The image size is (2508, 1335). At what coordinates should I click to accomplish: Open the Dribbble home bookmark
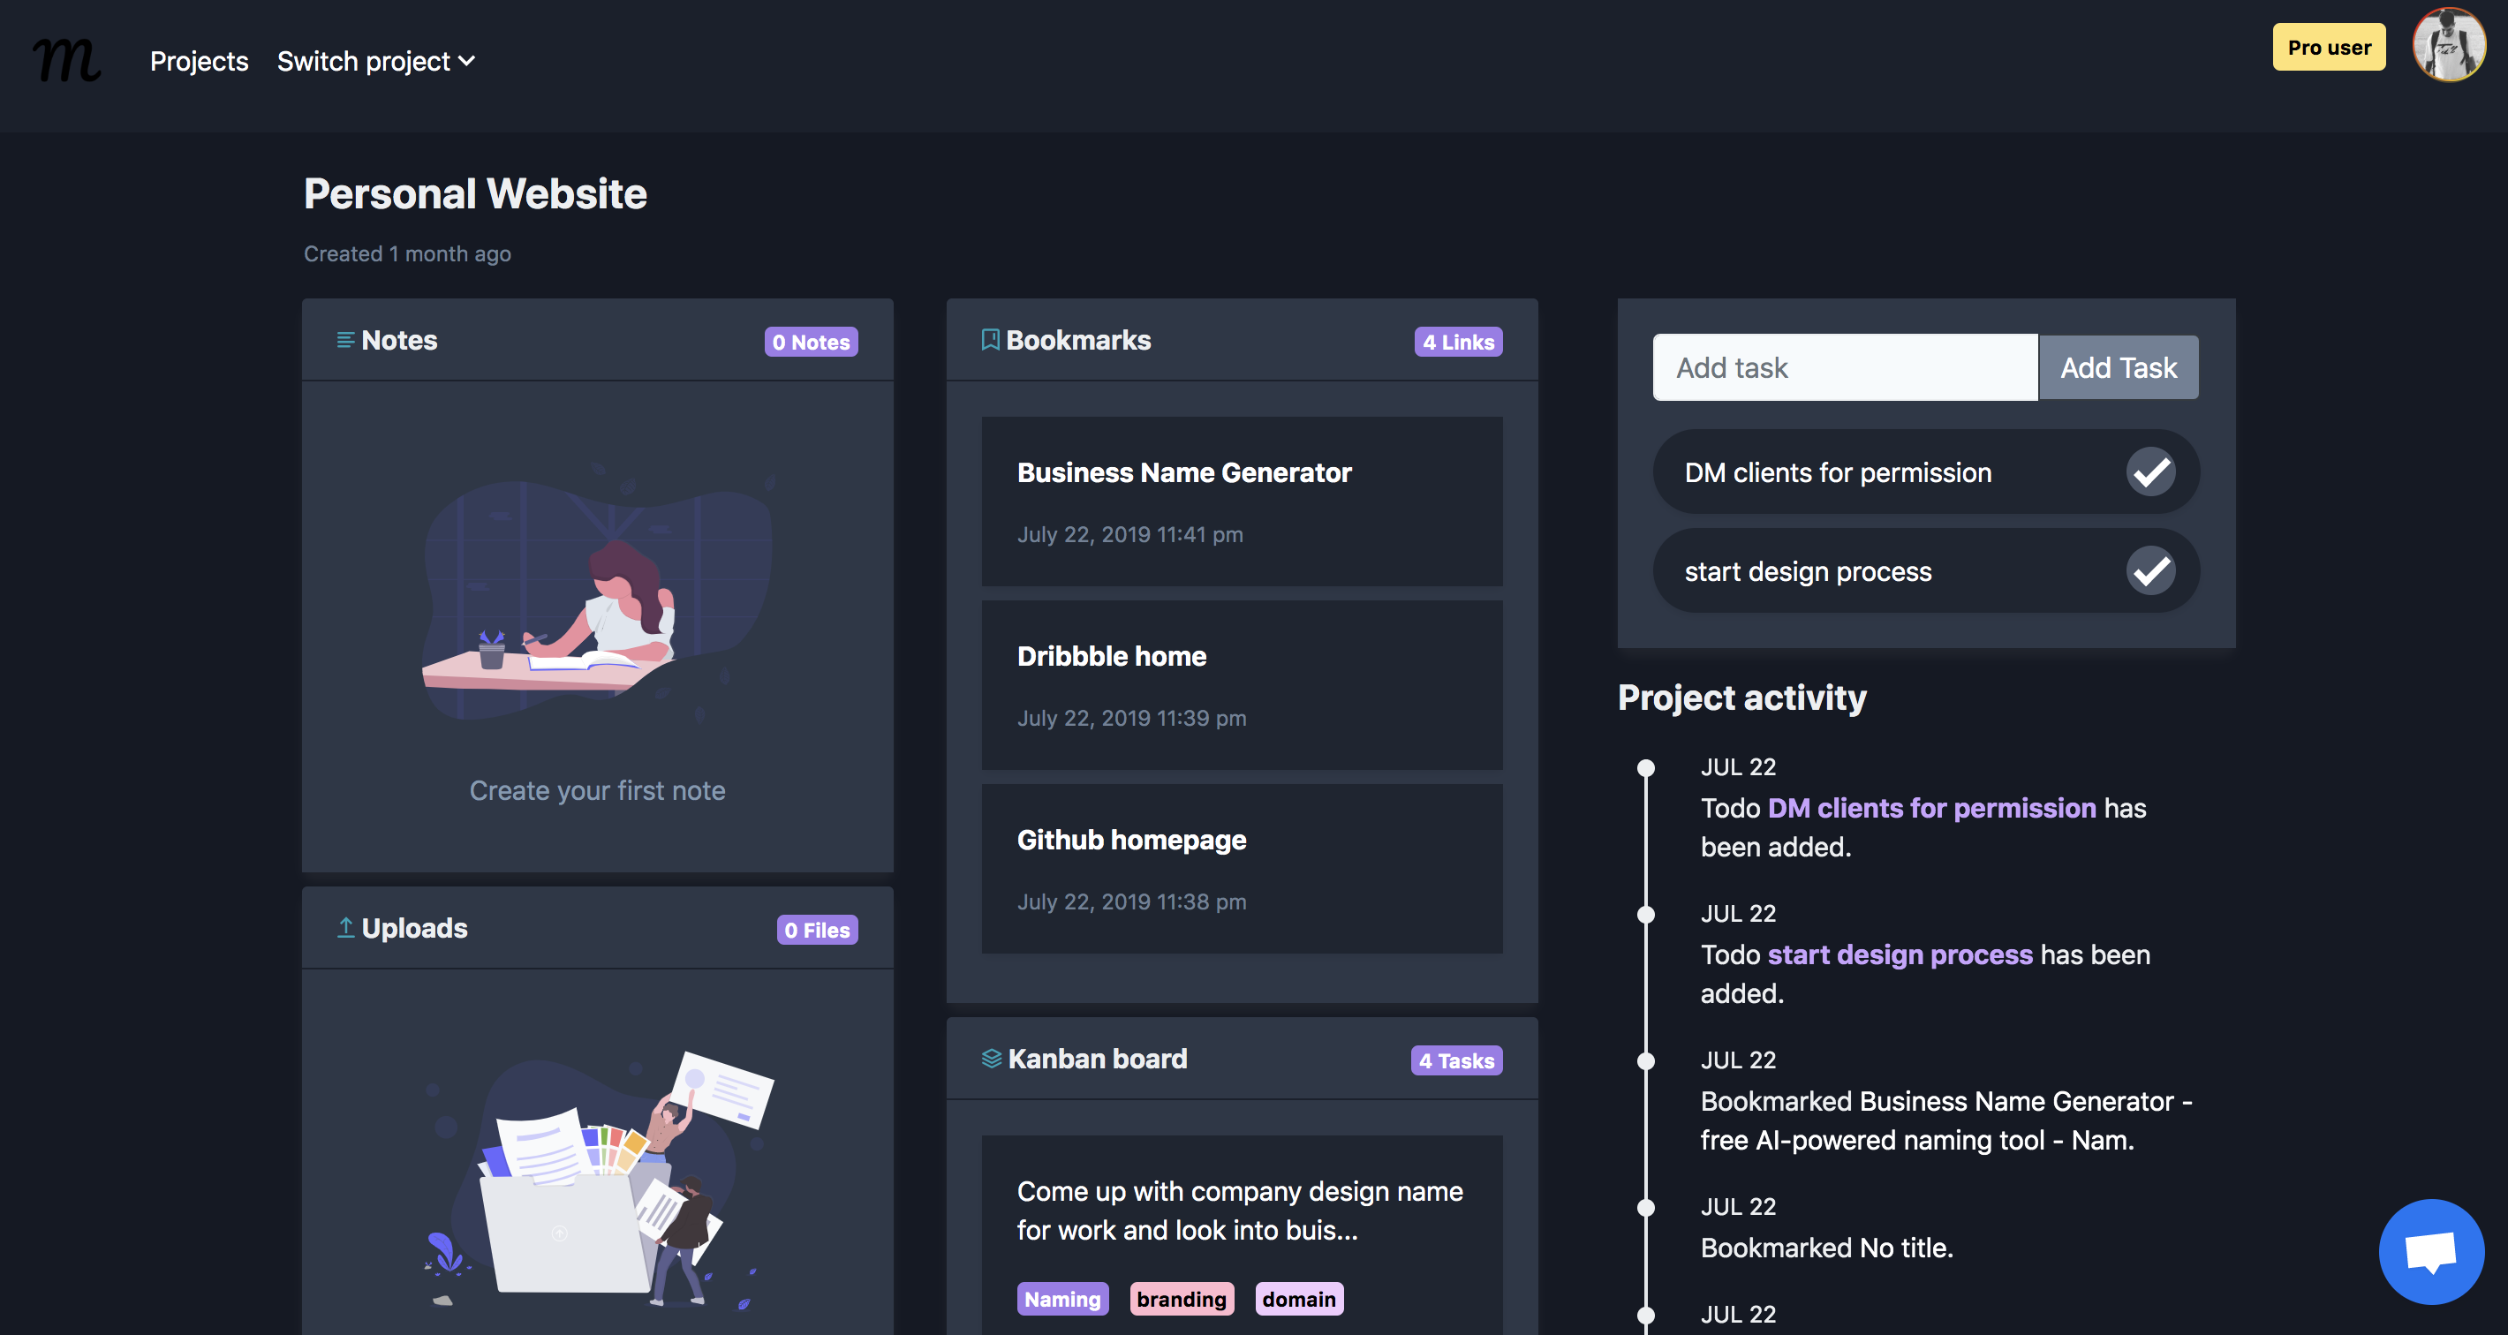1242,684
